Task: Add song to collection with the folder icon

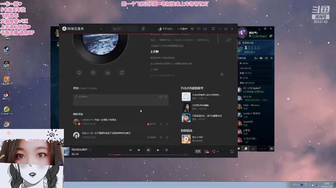Action: pyautogui.click(x=93, y=73)
